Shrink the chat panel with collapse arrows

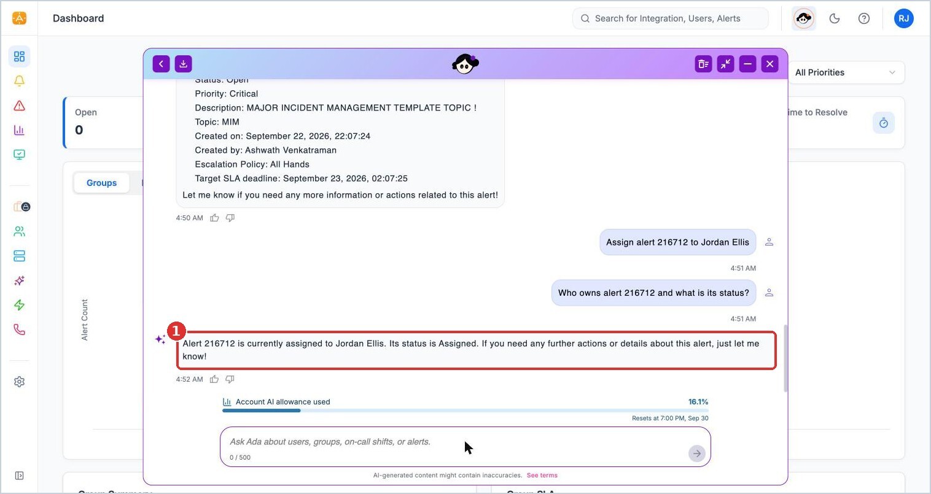coord(725,64)
